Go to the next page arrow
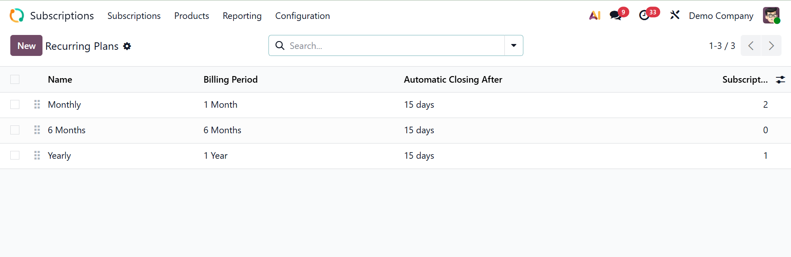Screen dimensions: 791x257 771,46
